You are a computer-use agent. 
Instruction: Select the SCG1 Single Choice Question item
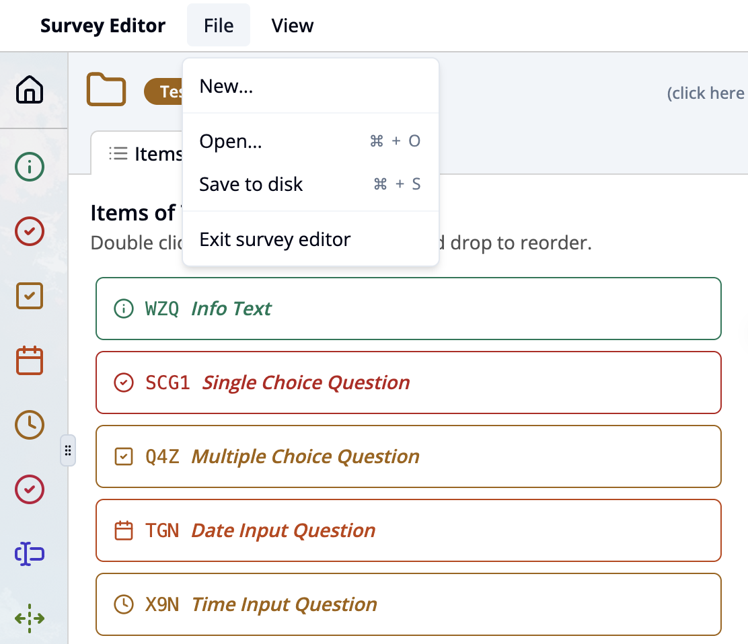point(408,383)
